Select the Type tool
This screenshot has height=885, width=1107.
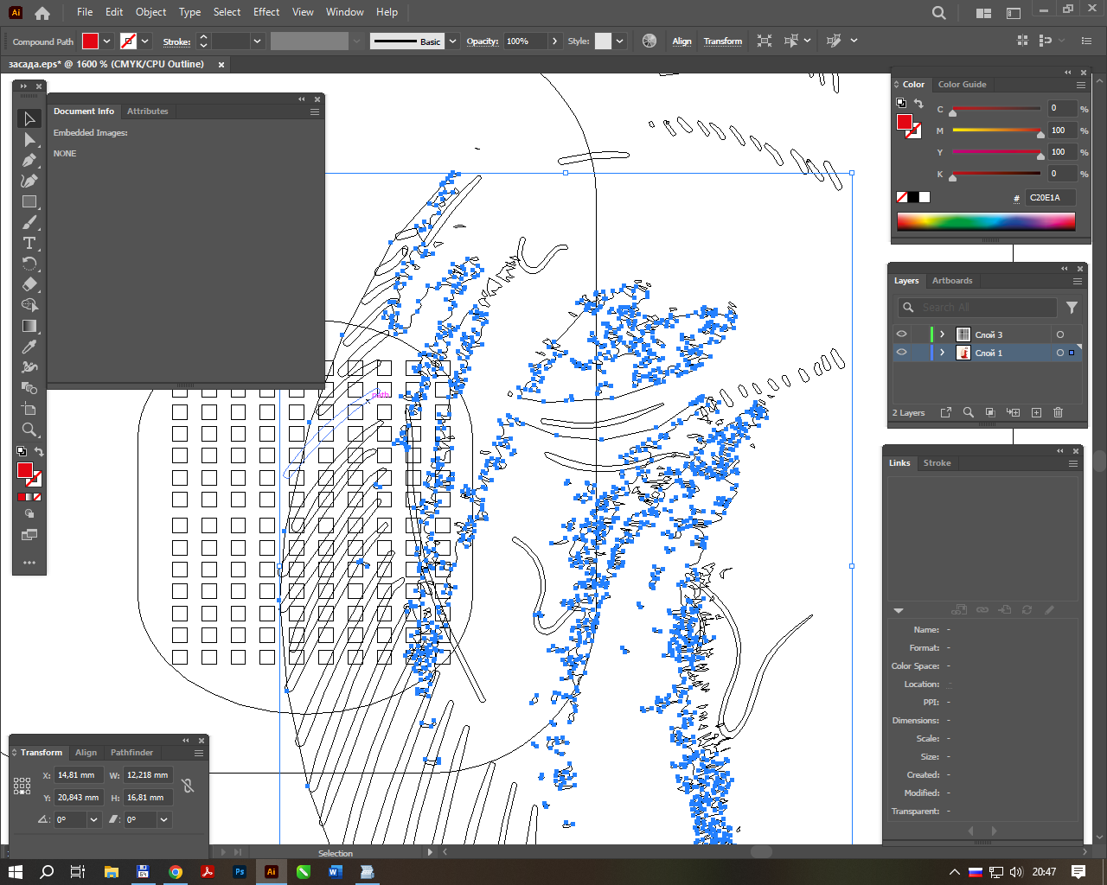click(29, 243)
